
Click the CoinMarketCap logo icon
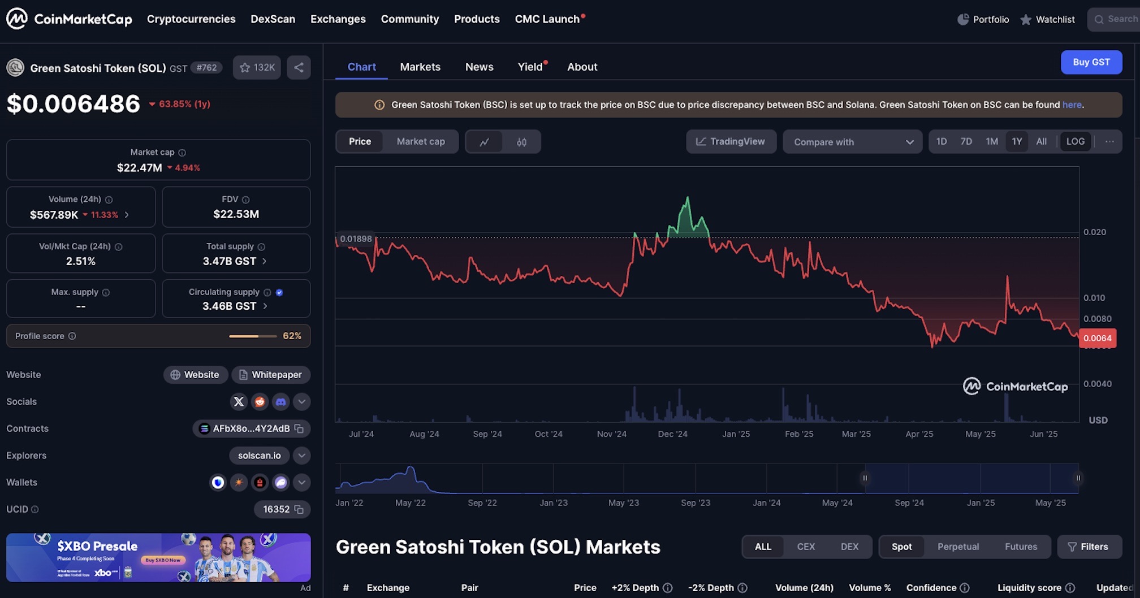tap(17, 19)
